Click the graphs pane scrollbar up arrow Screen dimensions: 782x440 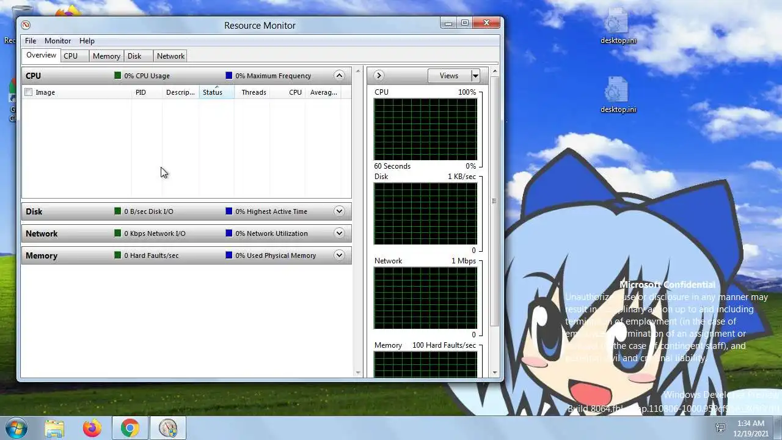494,71
